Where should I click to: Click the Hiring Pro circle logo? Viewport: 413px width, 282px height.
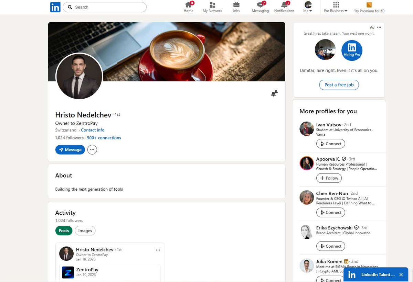point(352,50)
